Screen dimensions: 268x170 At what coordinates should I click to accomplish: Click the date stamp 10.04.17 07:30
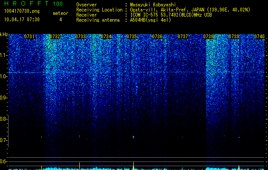pos(22,20)
